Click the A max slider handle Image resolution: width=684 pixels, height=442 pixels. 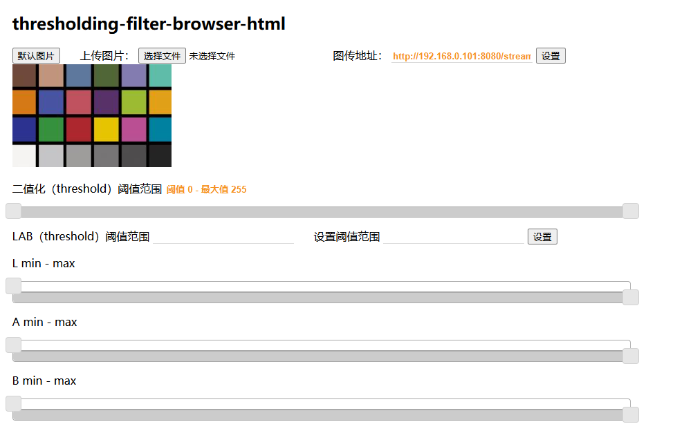[x=630, y=356]
